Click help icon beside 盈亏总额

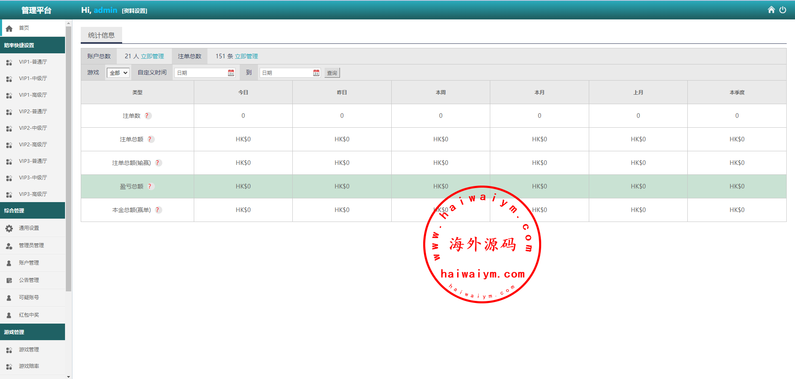(x=150, y=186)
